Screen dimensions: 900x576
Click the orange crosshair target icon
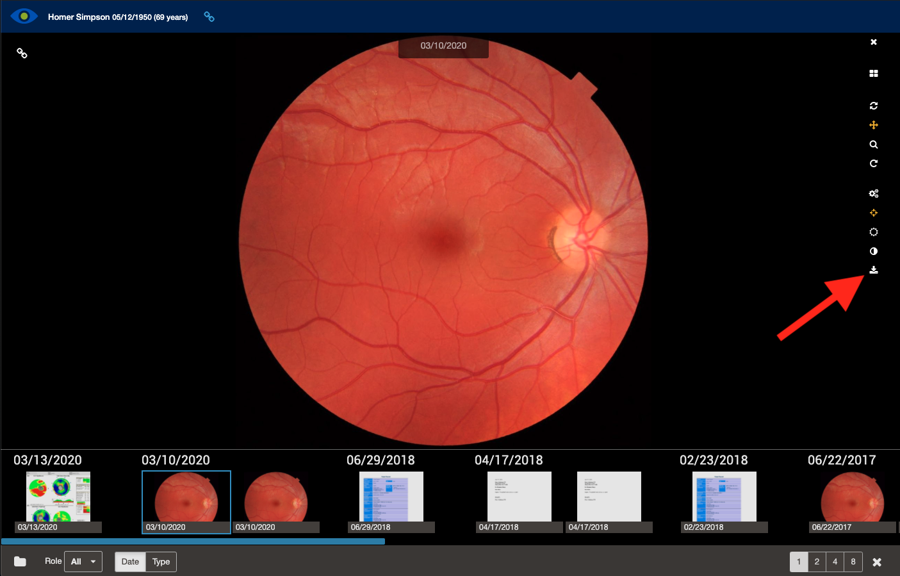[873, 213]
